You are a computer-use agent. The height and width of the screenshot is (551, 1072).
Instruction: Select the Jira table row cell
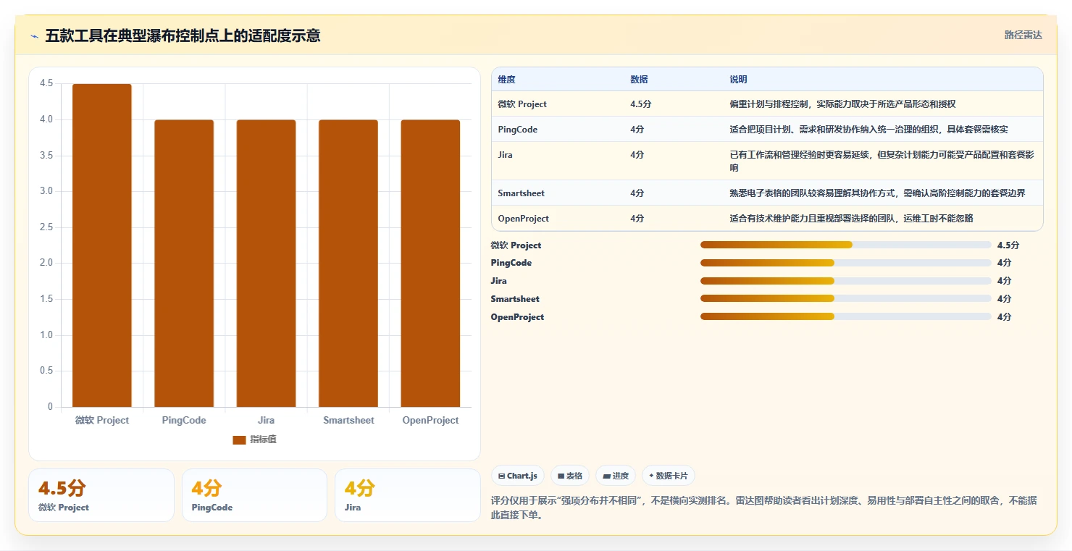click(505, 155)
